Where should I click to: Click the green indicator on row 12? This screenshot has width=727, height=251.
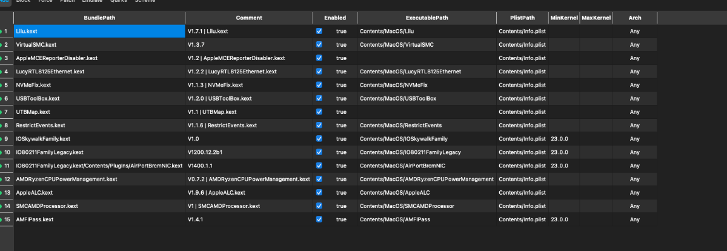pyautogui.click(x=1, y=179)
